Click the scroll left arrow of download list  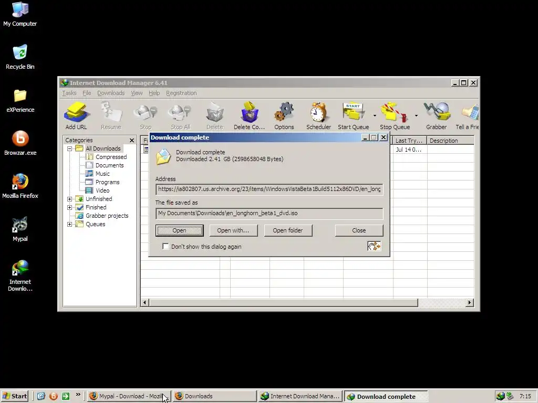click(145, 303)
